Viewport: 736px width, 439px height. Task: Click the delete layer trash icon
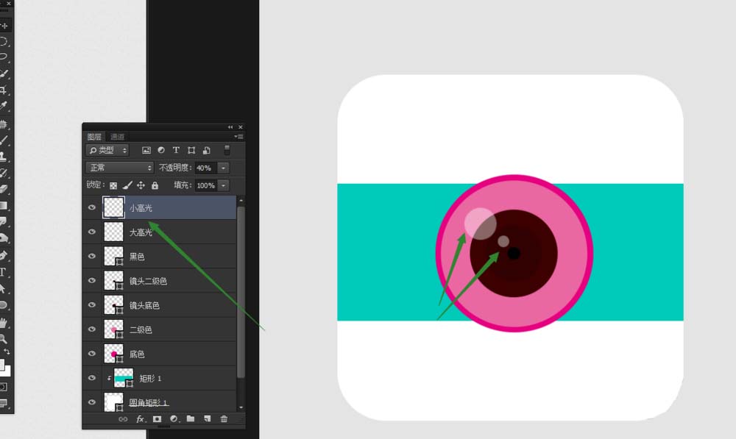coord(224,419)
